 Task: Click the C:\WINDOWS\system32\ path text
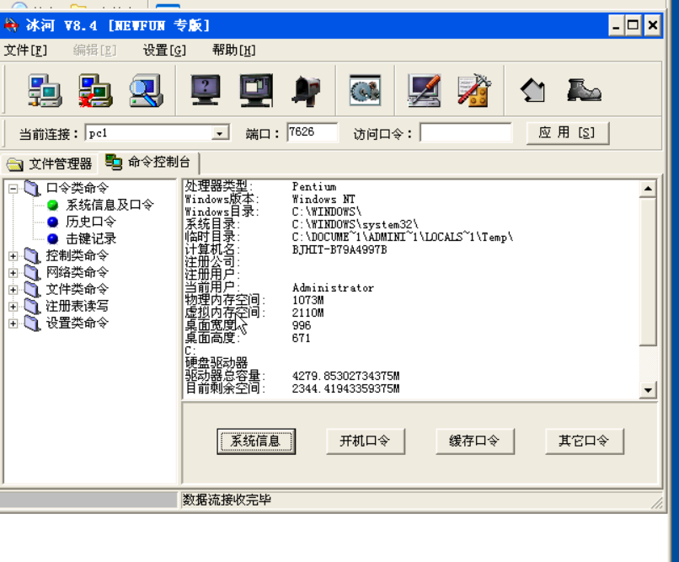tap(356, 224)
